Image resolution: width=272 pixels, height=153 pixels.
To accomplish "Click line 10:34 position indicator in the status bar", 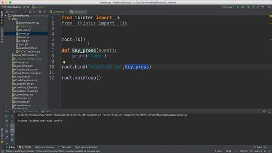I will point(228,151).
